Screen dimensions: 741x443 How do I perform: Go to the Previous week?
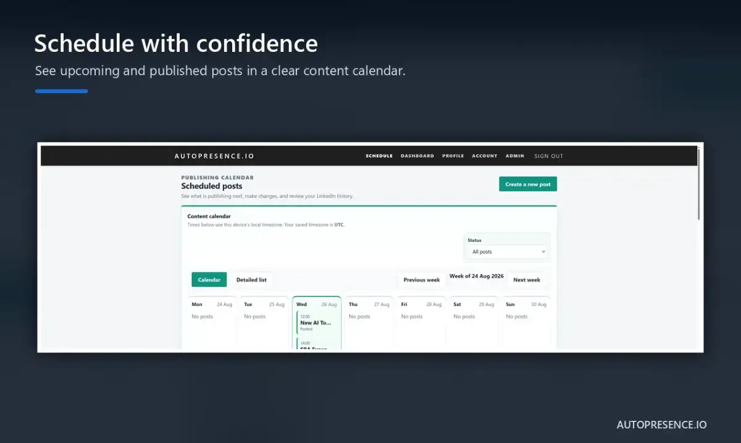(422, 279)
